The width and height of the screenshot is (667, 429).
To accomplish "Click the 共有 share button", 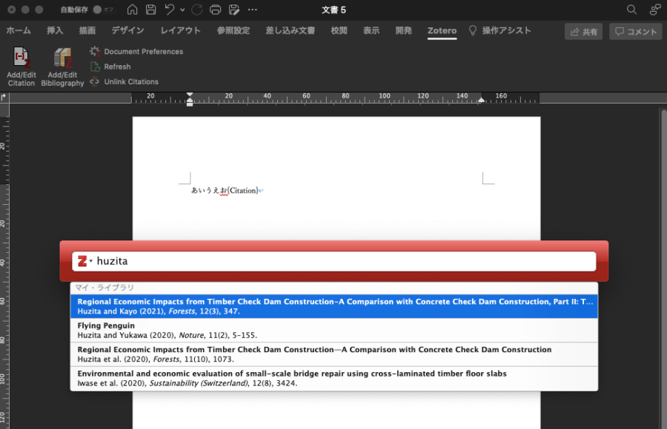I will tap(583, 32).
